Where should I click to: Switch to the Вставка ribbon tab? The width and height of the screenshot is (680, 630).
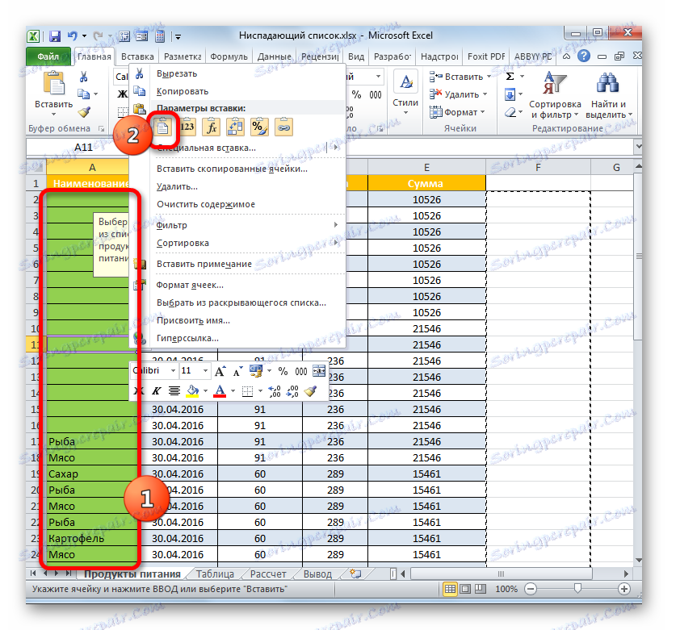137,56
